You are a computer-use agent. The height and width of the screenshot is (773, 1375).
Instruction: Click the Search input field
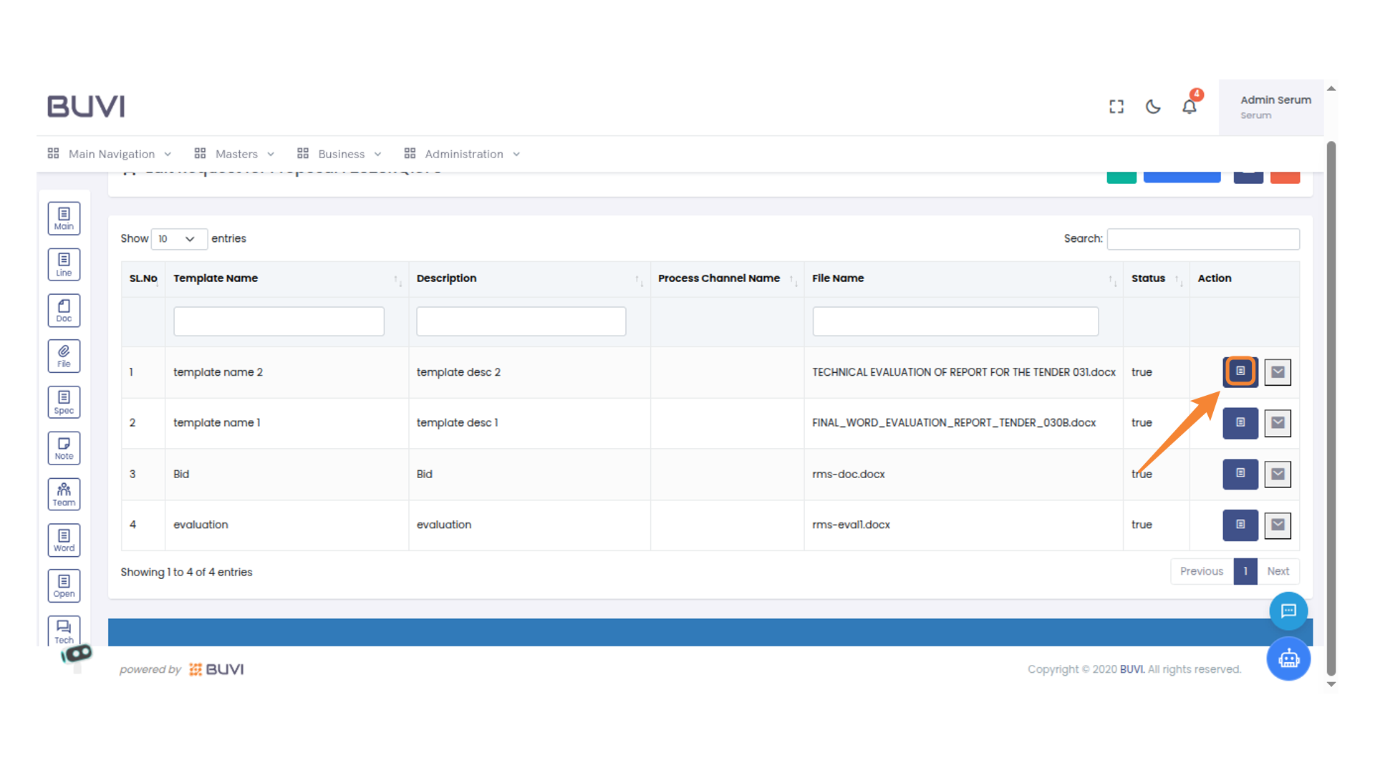pos(1202,239)
